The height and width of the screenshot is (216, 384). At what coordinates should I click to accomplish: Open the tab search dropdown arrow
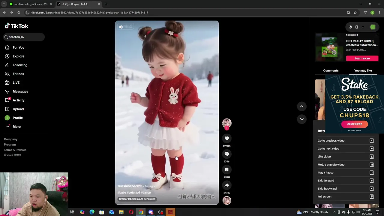click(x=4, y=4)
